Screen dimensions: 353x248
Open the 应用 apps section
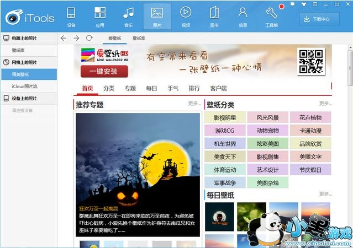[100, 17]
